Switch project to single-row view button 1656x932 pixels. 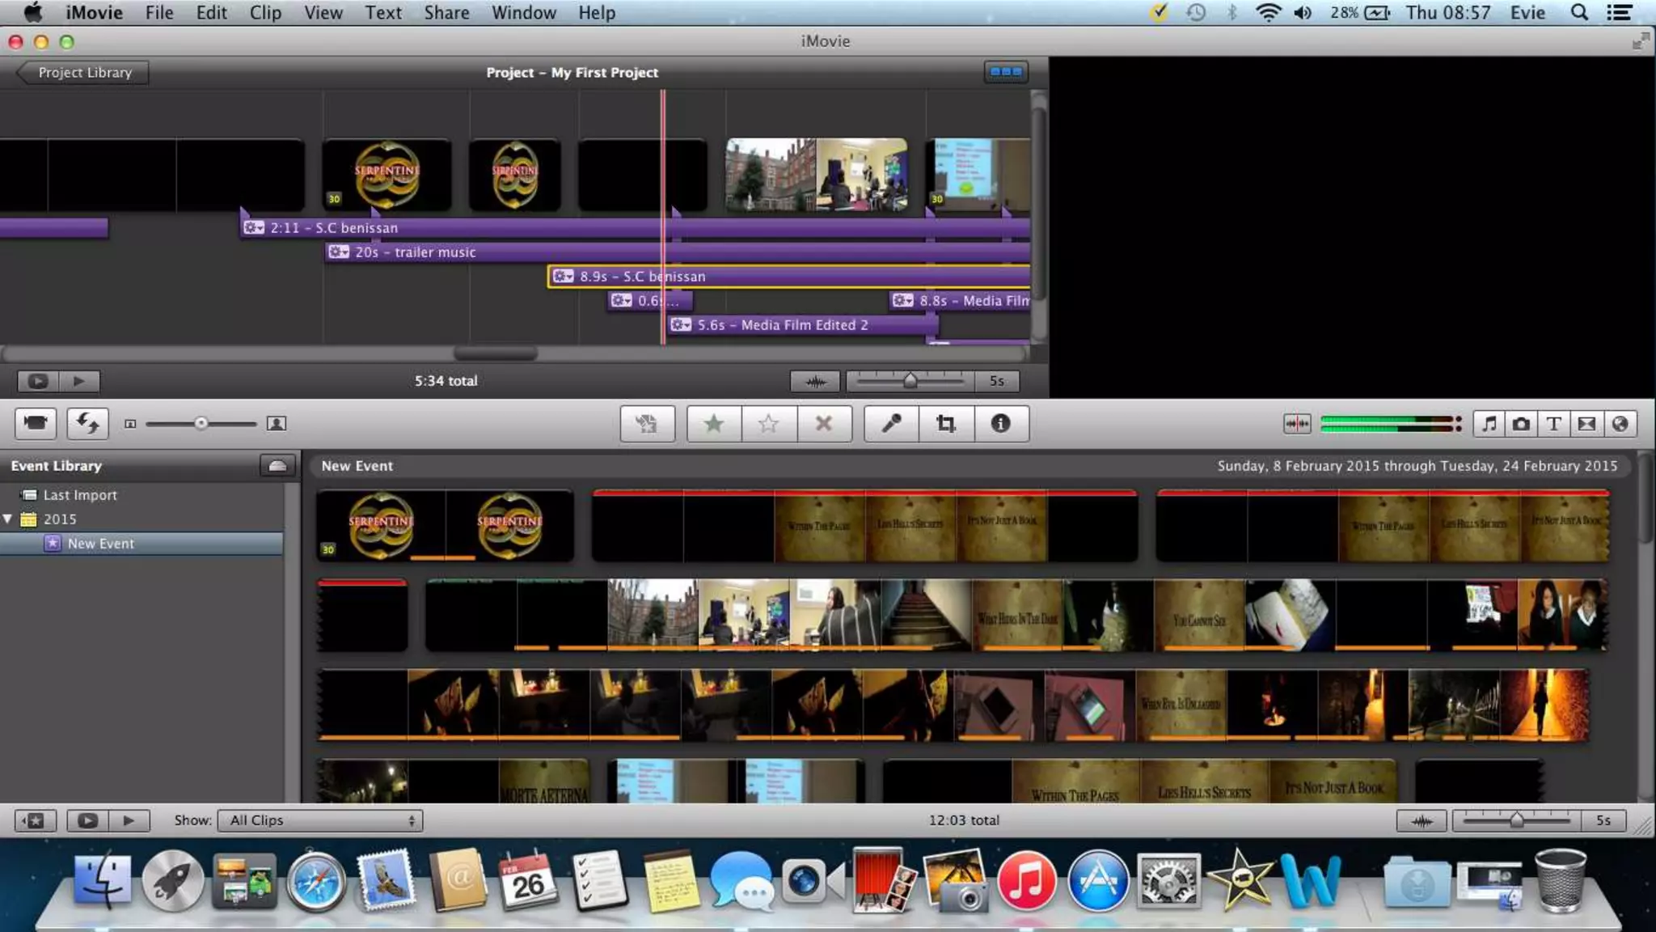pyautogui.click(x=1006, y=72)
